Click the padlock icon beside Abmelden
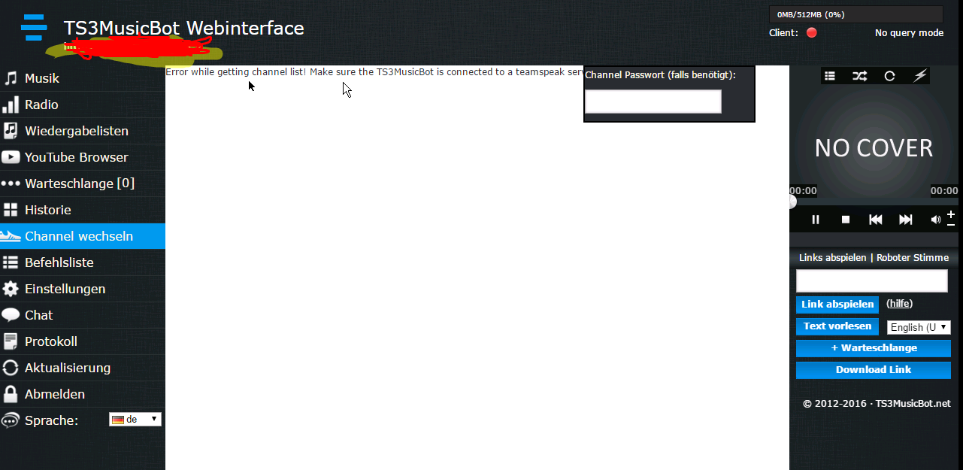Image resolution: width=963 pixels, height=470 pixels. [x=11, y=394]
